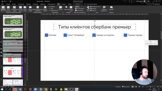Image resolution: width=162 pixels, height=91 pixels.
Task: Click Arrange All (Упорядочить все)
Action: pyautogui.click(x=95, y=7)
